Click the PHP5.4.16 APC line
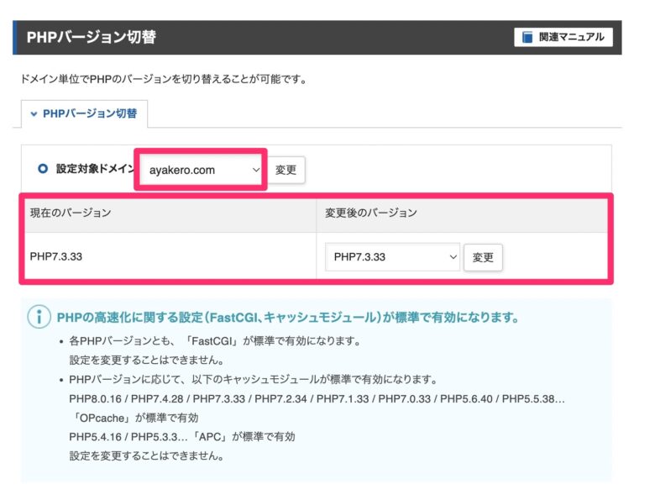The height and width of the screenshot is (495, 655). (182, 437)
